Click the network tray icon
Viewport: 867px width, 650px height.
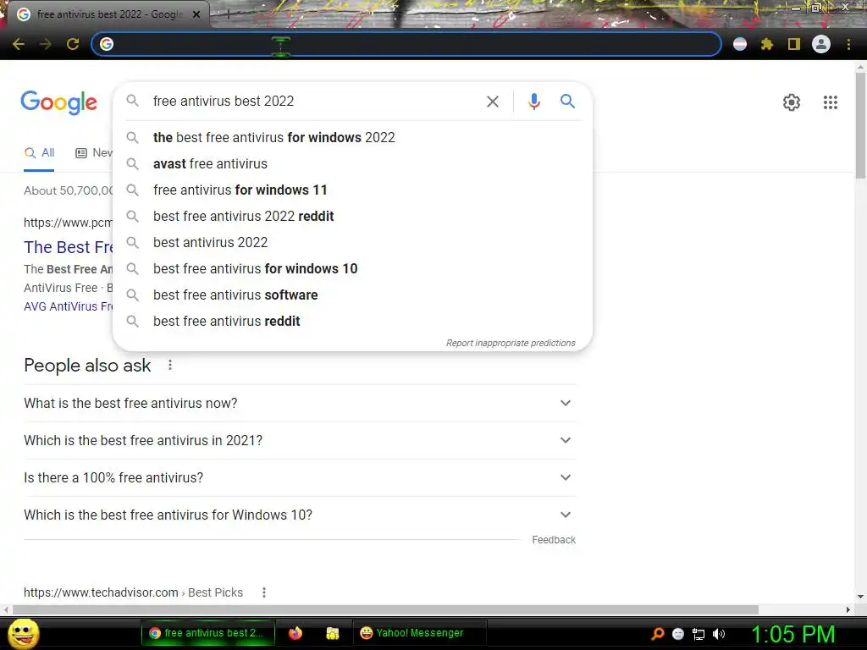[x=699, y=634]
